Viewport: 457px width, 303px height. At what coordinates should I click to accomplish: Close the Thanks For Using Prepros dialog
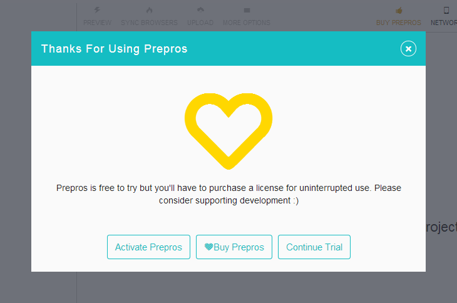(408, 49)
